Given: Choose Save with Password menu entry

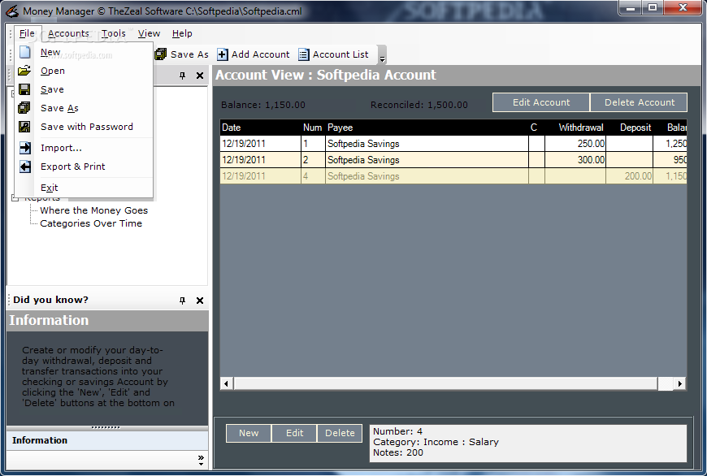Looking at the screenshot, I should click(85, 127).
